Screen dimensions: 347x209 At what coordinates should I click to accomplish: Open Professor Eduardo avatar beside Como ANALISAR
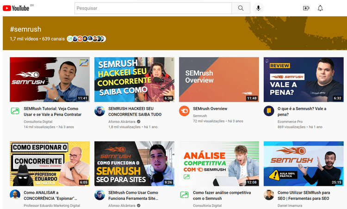(15, 195)
